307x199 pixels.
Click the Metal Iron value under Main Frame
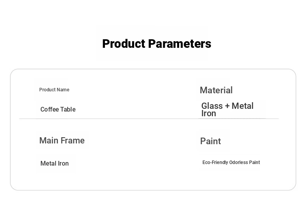[x=54, y=164]
